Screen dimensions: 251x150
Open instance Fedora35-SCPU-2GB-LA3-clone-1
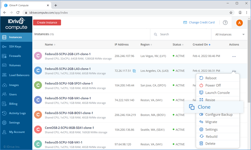pos(68,69)
